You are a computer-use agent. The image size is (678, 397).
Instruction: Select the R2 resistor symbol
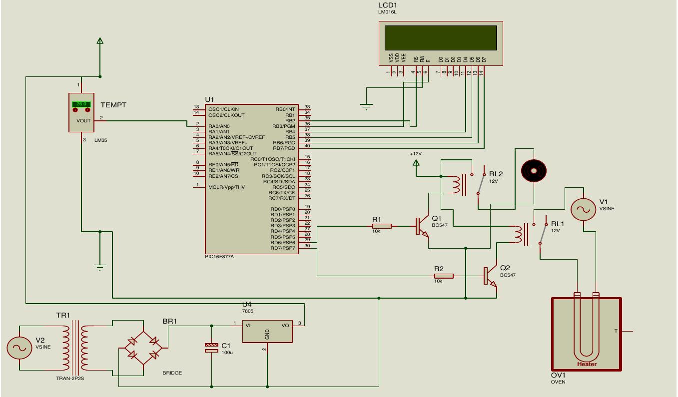click(444, 276)
